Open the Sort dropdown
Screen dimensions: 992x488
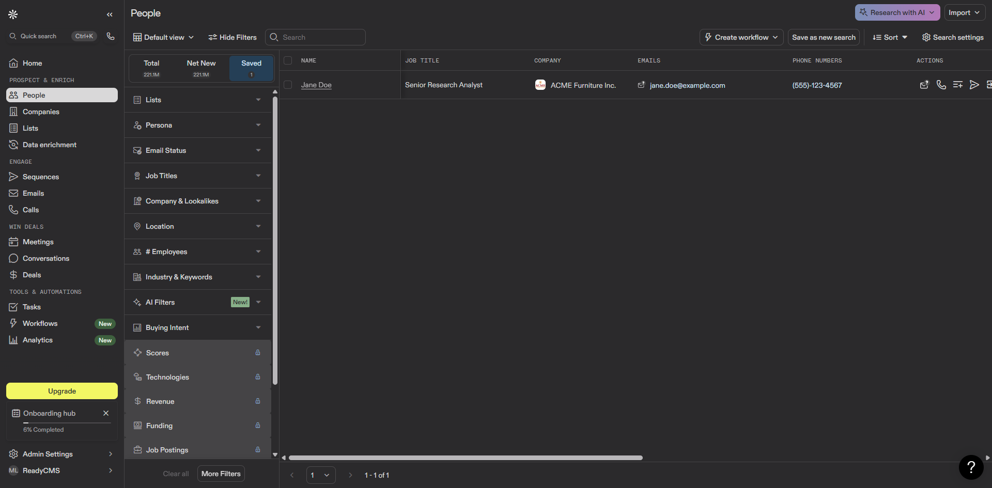click(890, 37)
